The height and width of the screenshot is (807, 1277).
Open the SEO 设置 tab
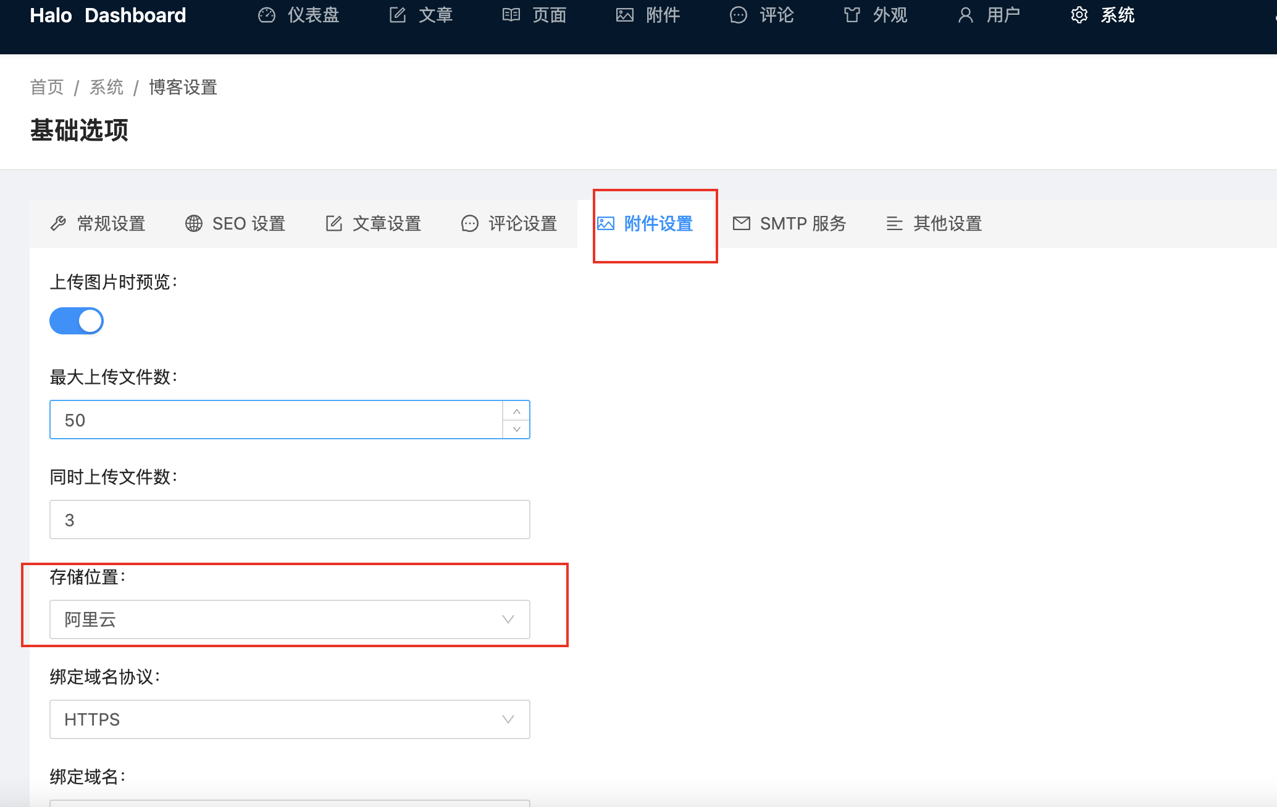click(x=235, y=223)
